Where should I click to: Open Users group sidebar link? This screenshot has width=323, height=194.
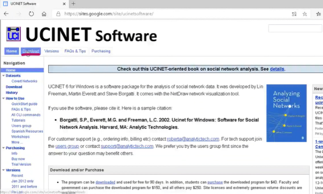coord(21,126)
